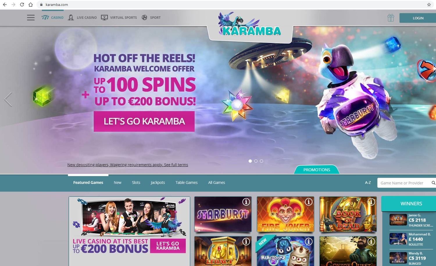Click the search magnifier icon
Screen dimensions: 436x266
pyautogui.click(x=433, y=183)
